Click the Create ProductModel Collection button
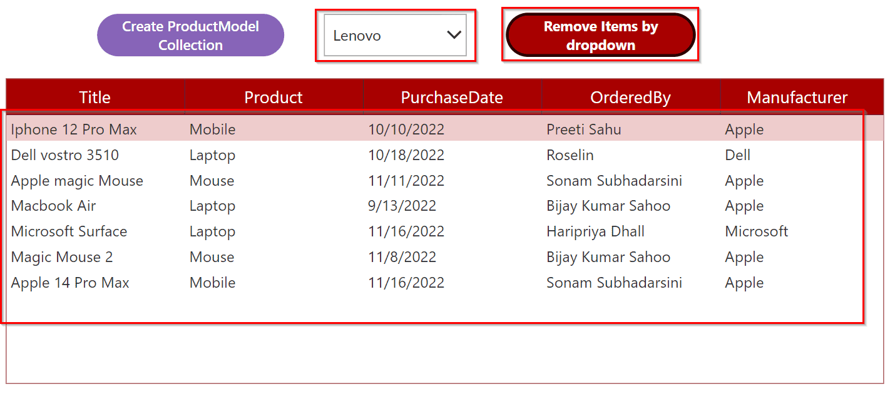The height and width of the screenshot is (394, 890). 190,36
